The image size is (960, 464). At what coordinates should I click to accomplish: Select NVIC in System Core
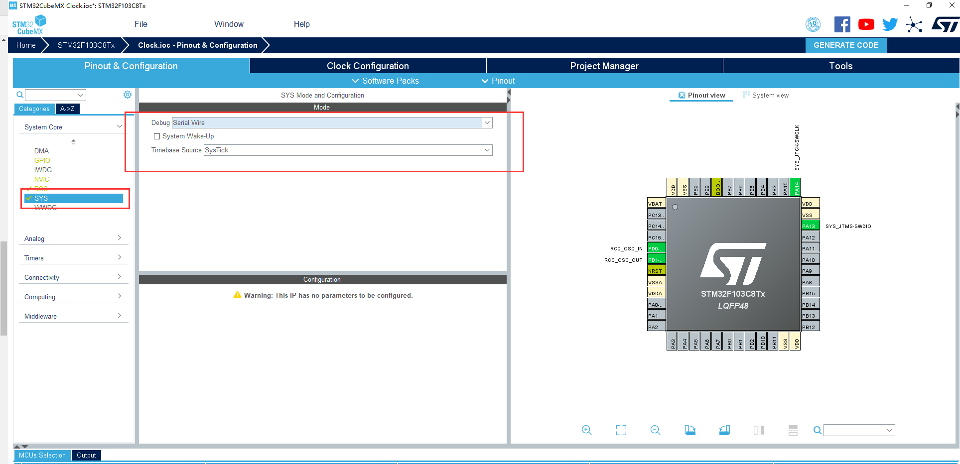42,179
